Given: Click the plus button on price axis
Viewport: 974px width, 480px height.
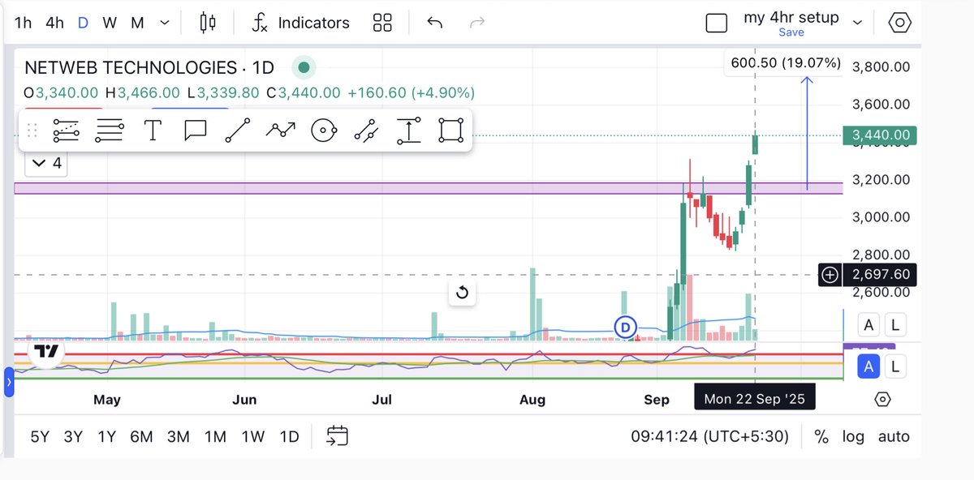Looking at the screenshot, I should 830,276.
